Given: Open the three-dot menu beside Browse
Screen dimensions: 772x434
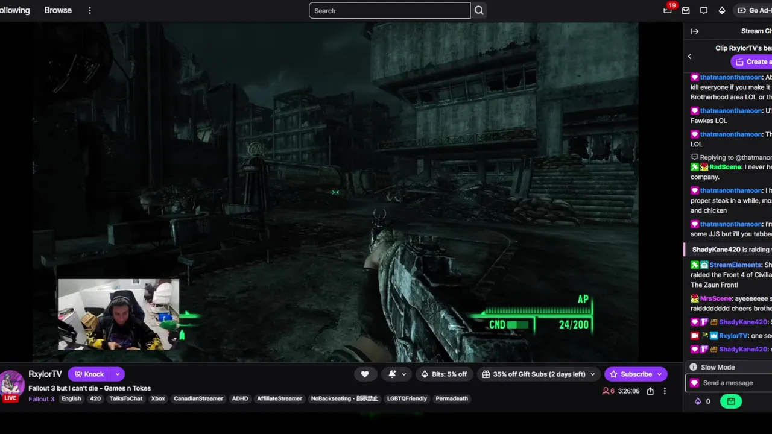Looking at the screenshot, I should 90,10.
